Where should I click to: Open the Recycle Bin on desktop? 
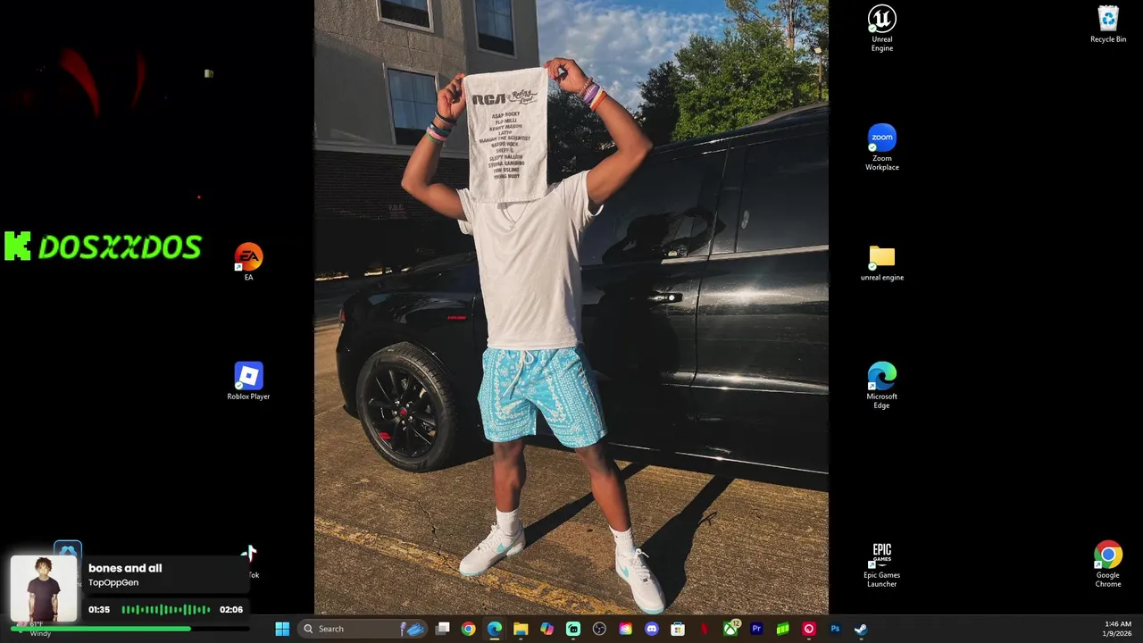[1107, 24]
